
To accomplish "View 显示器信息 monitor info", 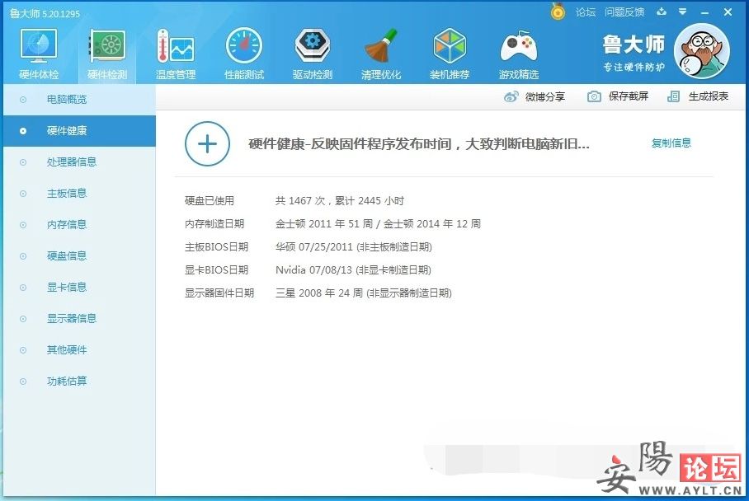I will [x=79, y=319].
